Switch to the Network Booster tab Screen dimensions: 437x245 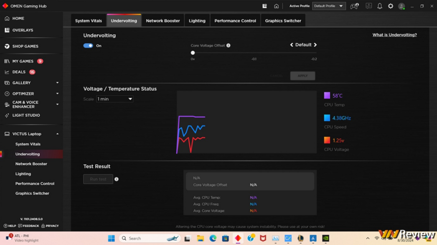tap(163, 21)
